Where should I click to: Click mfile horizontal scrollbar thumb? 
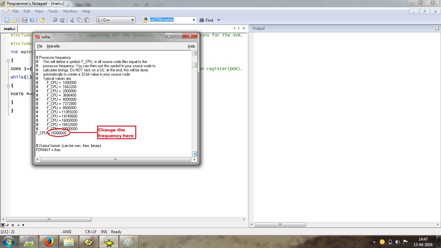(115, 160)
